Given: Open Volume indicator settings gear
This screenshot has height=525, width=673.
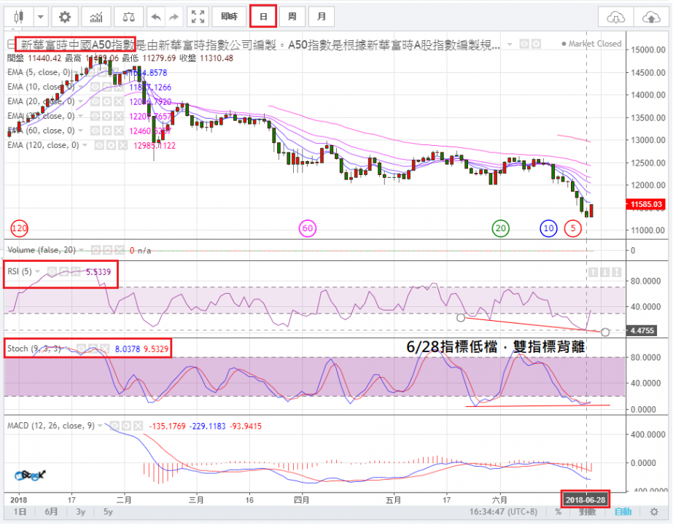Looking at the screenshot, I should click(x=108, y=250).
